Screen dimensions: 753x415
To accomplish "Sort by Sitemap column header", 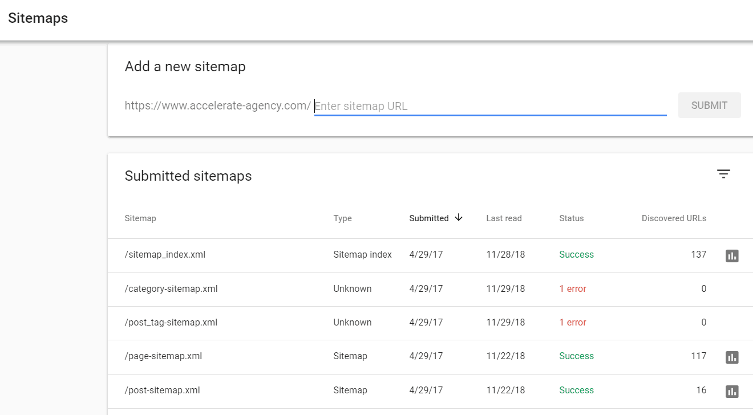I will click(140, 218).
